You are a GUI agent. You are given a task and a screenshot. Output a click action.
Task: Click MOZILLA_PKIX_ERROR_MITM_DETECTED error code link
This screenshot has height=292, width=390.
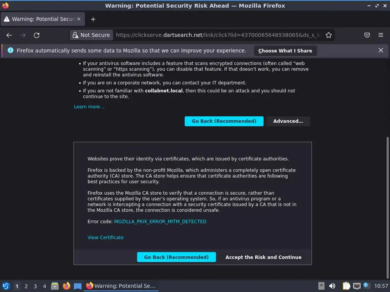pos(160,222)
